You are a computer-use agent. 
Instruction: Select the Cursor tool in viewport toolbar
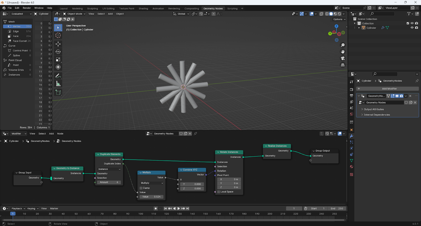coord(58,35)
